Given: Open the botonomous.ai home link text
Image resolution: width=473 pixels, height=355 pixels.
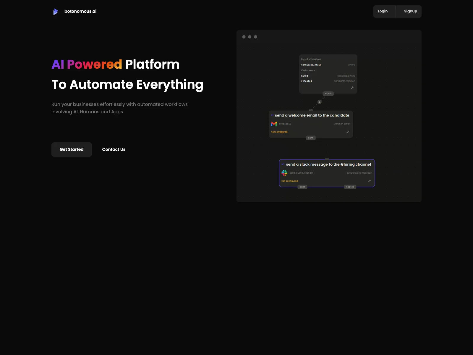Looking at the screenshot, I should click(x=80, y=11).
